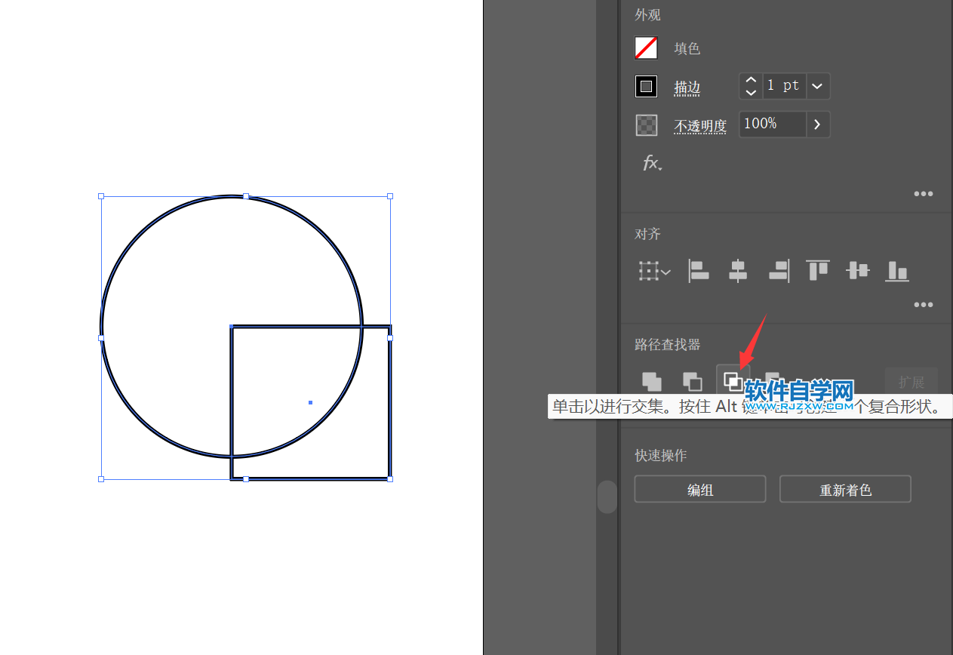
Task: Apply Minus Front in Pathfinder
Action: pyautogui.click(x=692, y=381)
